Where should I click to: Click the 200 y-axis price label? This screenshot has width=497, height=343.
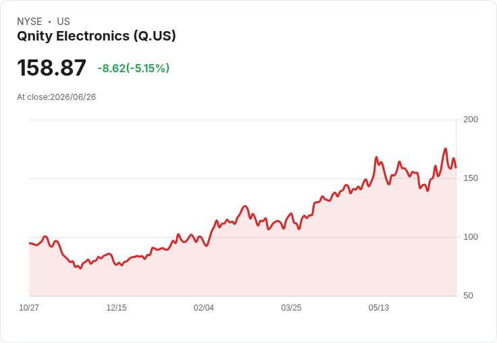point(471,120)
